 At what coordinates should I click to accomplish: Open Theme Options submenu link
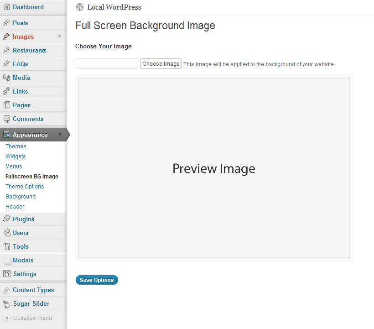pyautogui.click(x=25, y=186)
